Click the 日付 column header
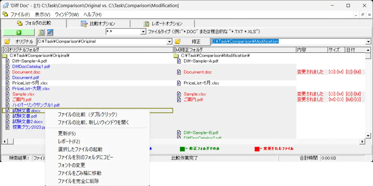Image resolution: width=373 pixels, height=186 pixels. pyautogui.click(x=355, y=50)
